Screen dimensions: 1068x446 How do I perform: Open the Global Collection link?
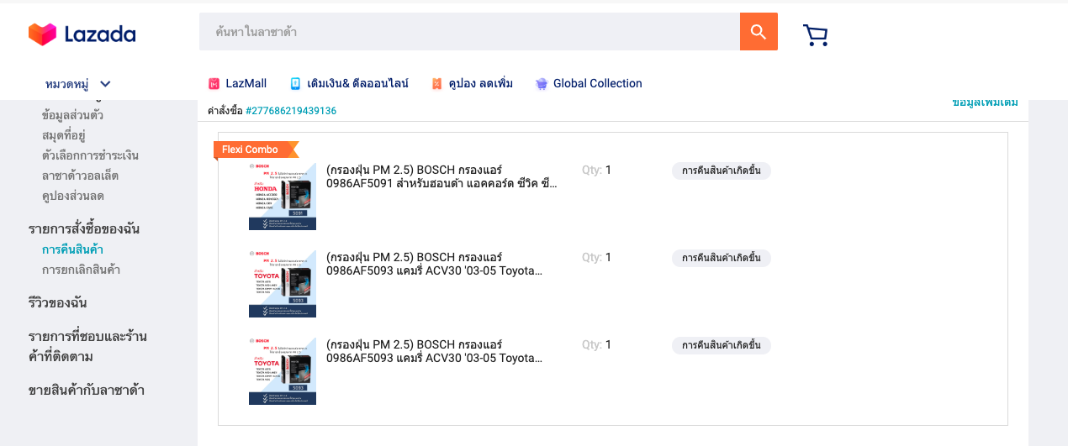click(597, 84)
